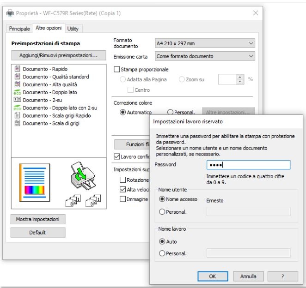
Task: Select the Documento - Scala grigi Rapido icon
Action: coord(18,115)
